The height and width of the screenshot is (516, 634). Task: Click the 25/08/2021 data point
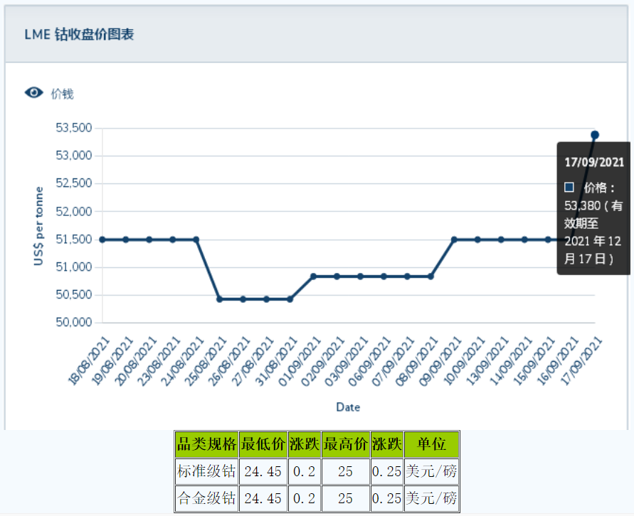pyautogui.click(x=220, y=299)
